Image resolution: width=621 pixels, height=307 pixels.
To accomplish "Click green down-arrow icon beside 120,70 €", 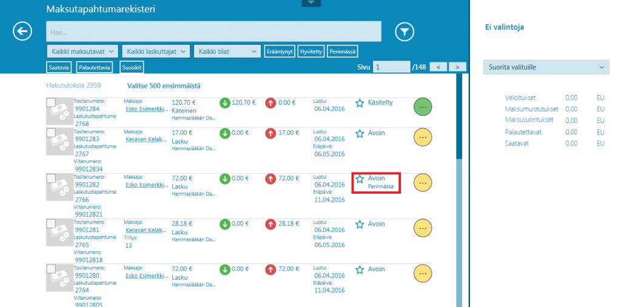I will point(225,103).
